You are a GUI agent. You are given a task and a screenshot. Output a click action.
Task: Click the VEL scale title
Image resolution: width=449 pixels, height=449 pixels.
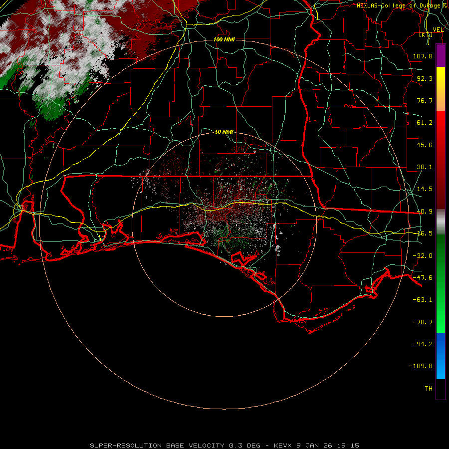point(438,30)
